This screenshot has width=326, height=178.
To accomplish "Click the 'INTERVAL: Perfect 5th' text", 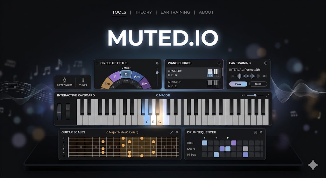I will [x=244, y=70].
